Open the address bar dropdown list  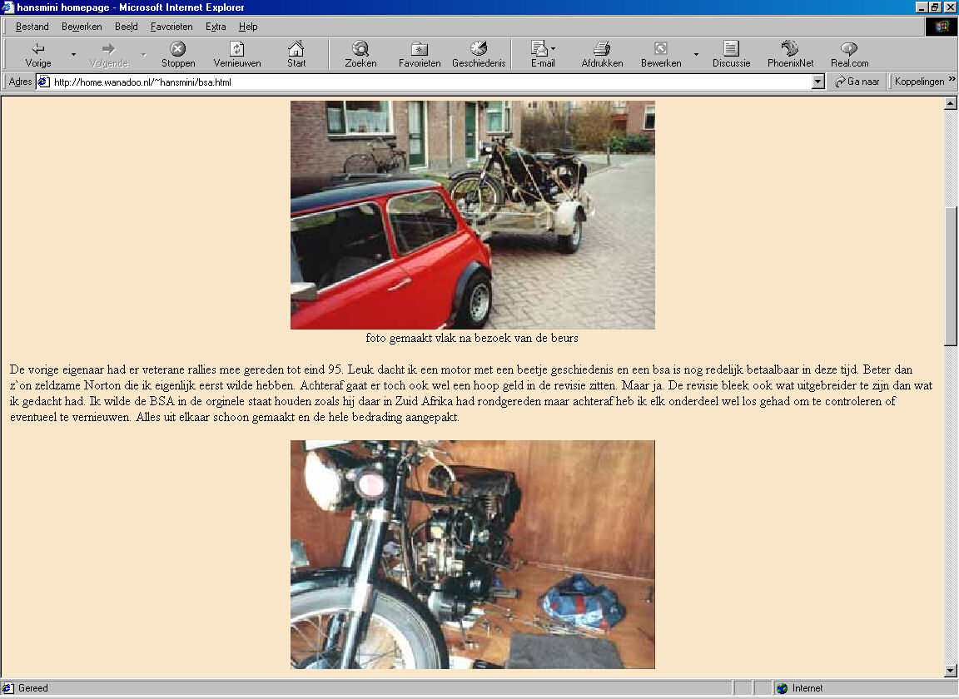click(817, 82)
